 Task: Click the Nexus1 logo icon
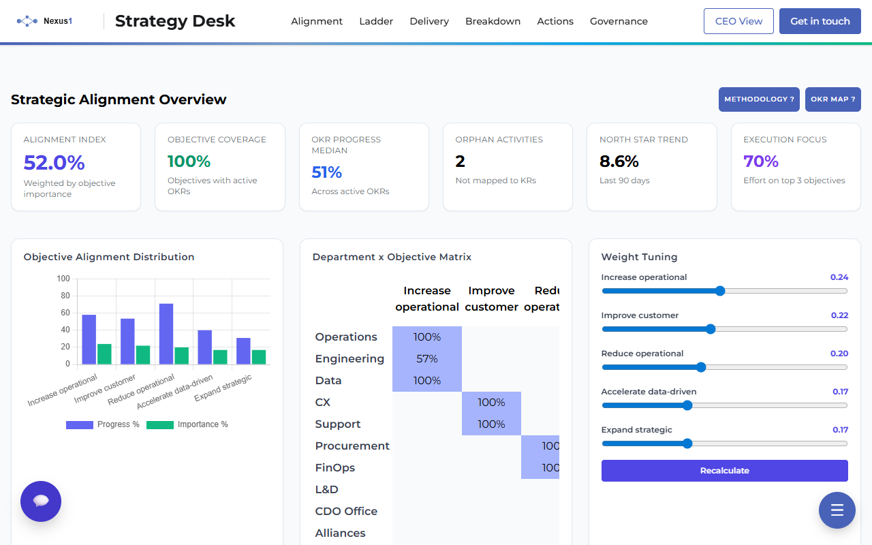point(26,20)
